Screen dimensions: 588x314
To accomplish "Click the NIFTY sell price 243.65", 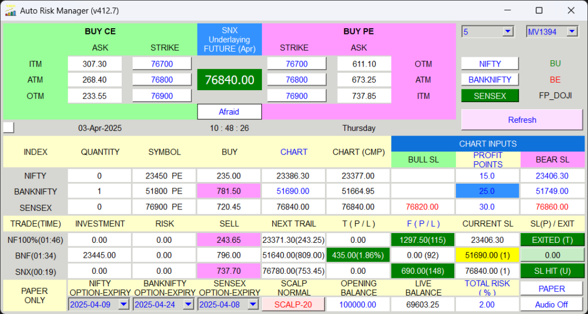I will [229, 240].
